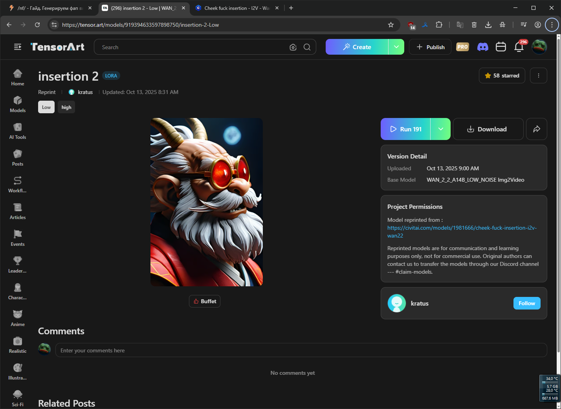
Task: Select the high version tab
Action: point(66,107)
